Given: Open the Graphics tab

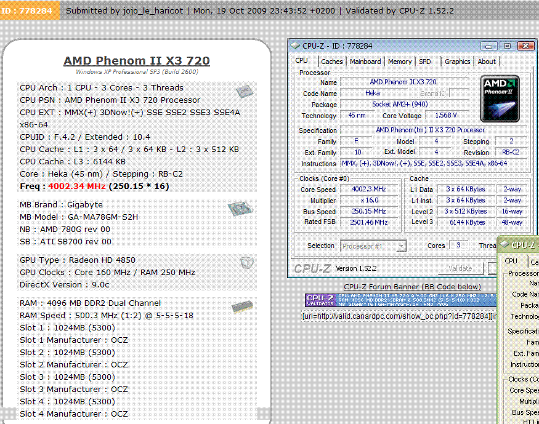Looking at the screenshot, I should [457, 62].
